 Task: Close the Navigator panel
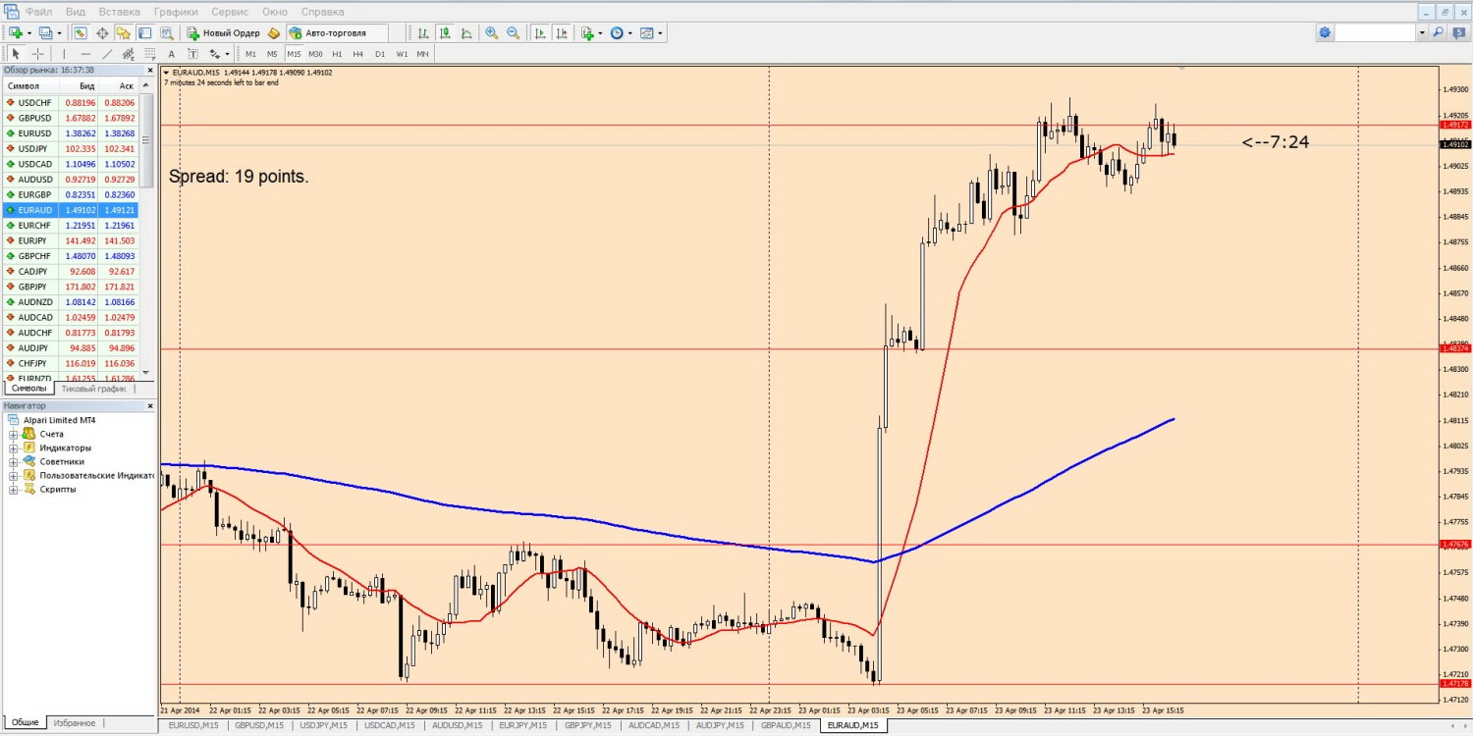tap(150, 405)
